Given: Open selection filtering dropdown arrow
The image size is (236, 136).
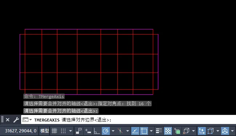Looking at the screenshot, I should [218, 131].
